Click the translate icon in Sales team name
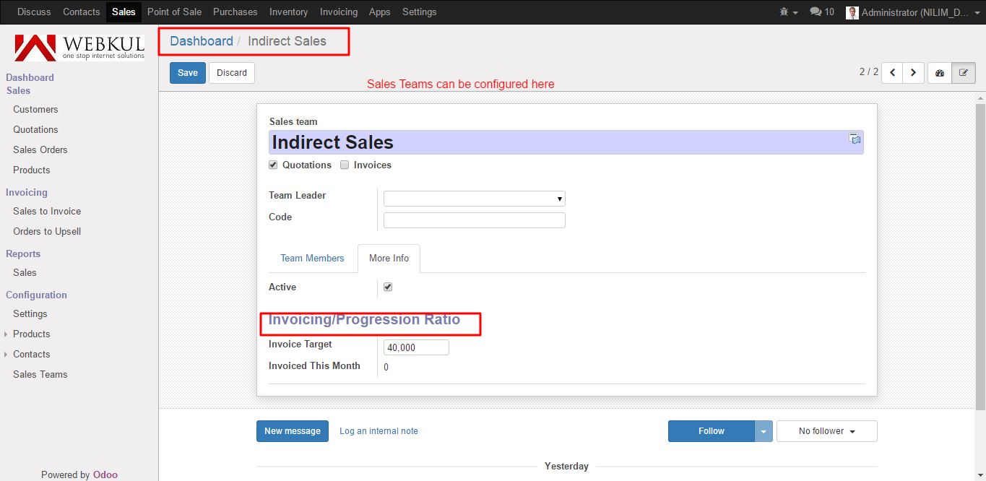Image resolution: width=986 pixels, height=481 pixels. (855, 139)
